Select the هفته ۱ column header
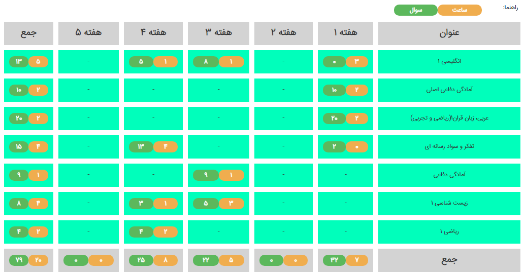Viewport: 525px width, 273px height. click(x=345, y=33)
